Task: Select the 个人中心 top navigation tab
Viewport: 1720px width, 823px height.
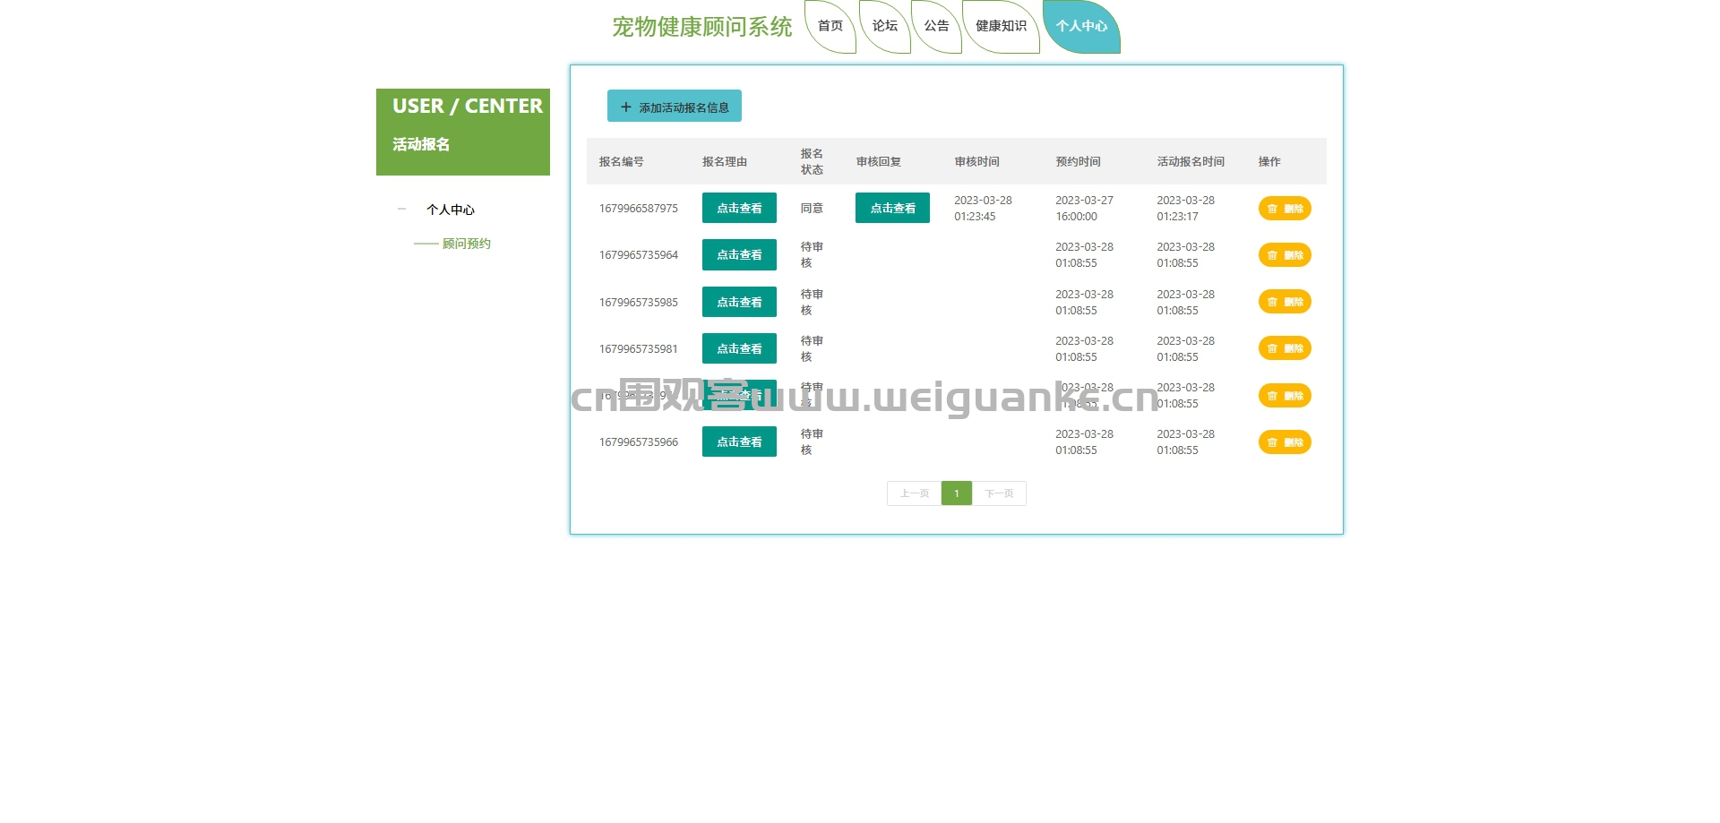Action: coord(1081,26)
